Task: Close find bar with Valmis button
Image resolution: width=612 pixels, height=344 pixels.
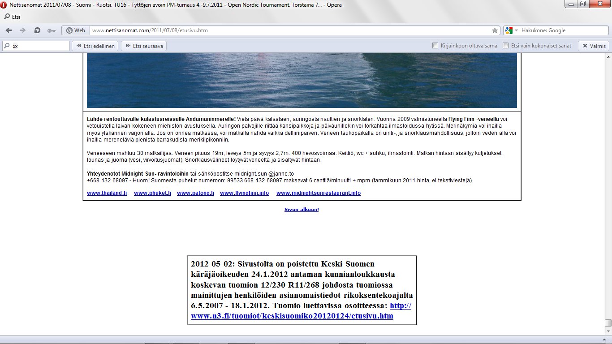Action: (594, 46)
